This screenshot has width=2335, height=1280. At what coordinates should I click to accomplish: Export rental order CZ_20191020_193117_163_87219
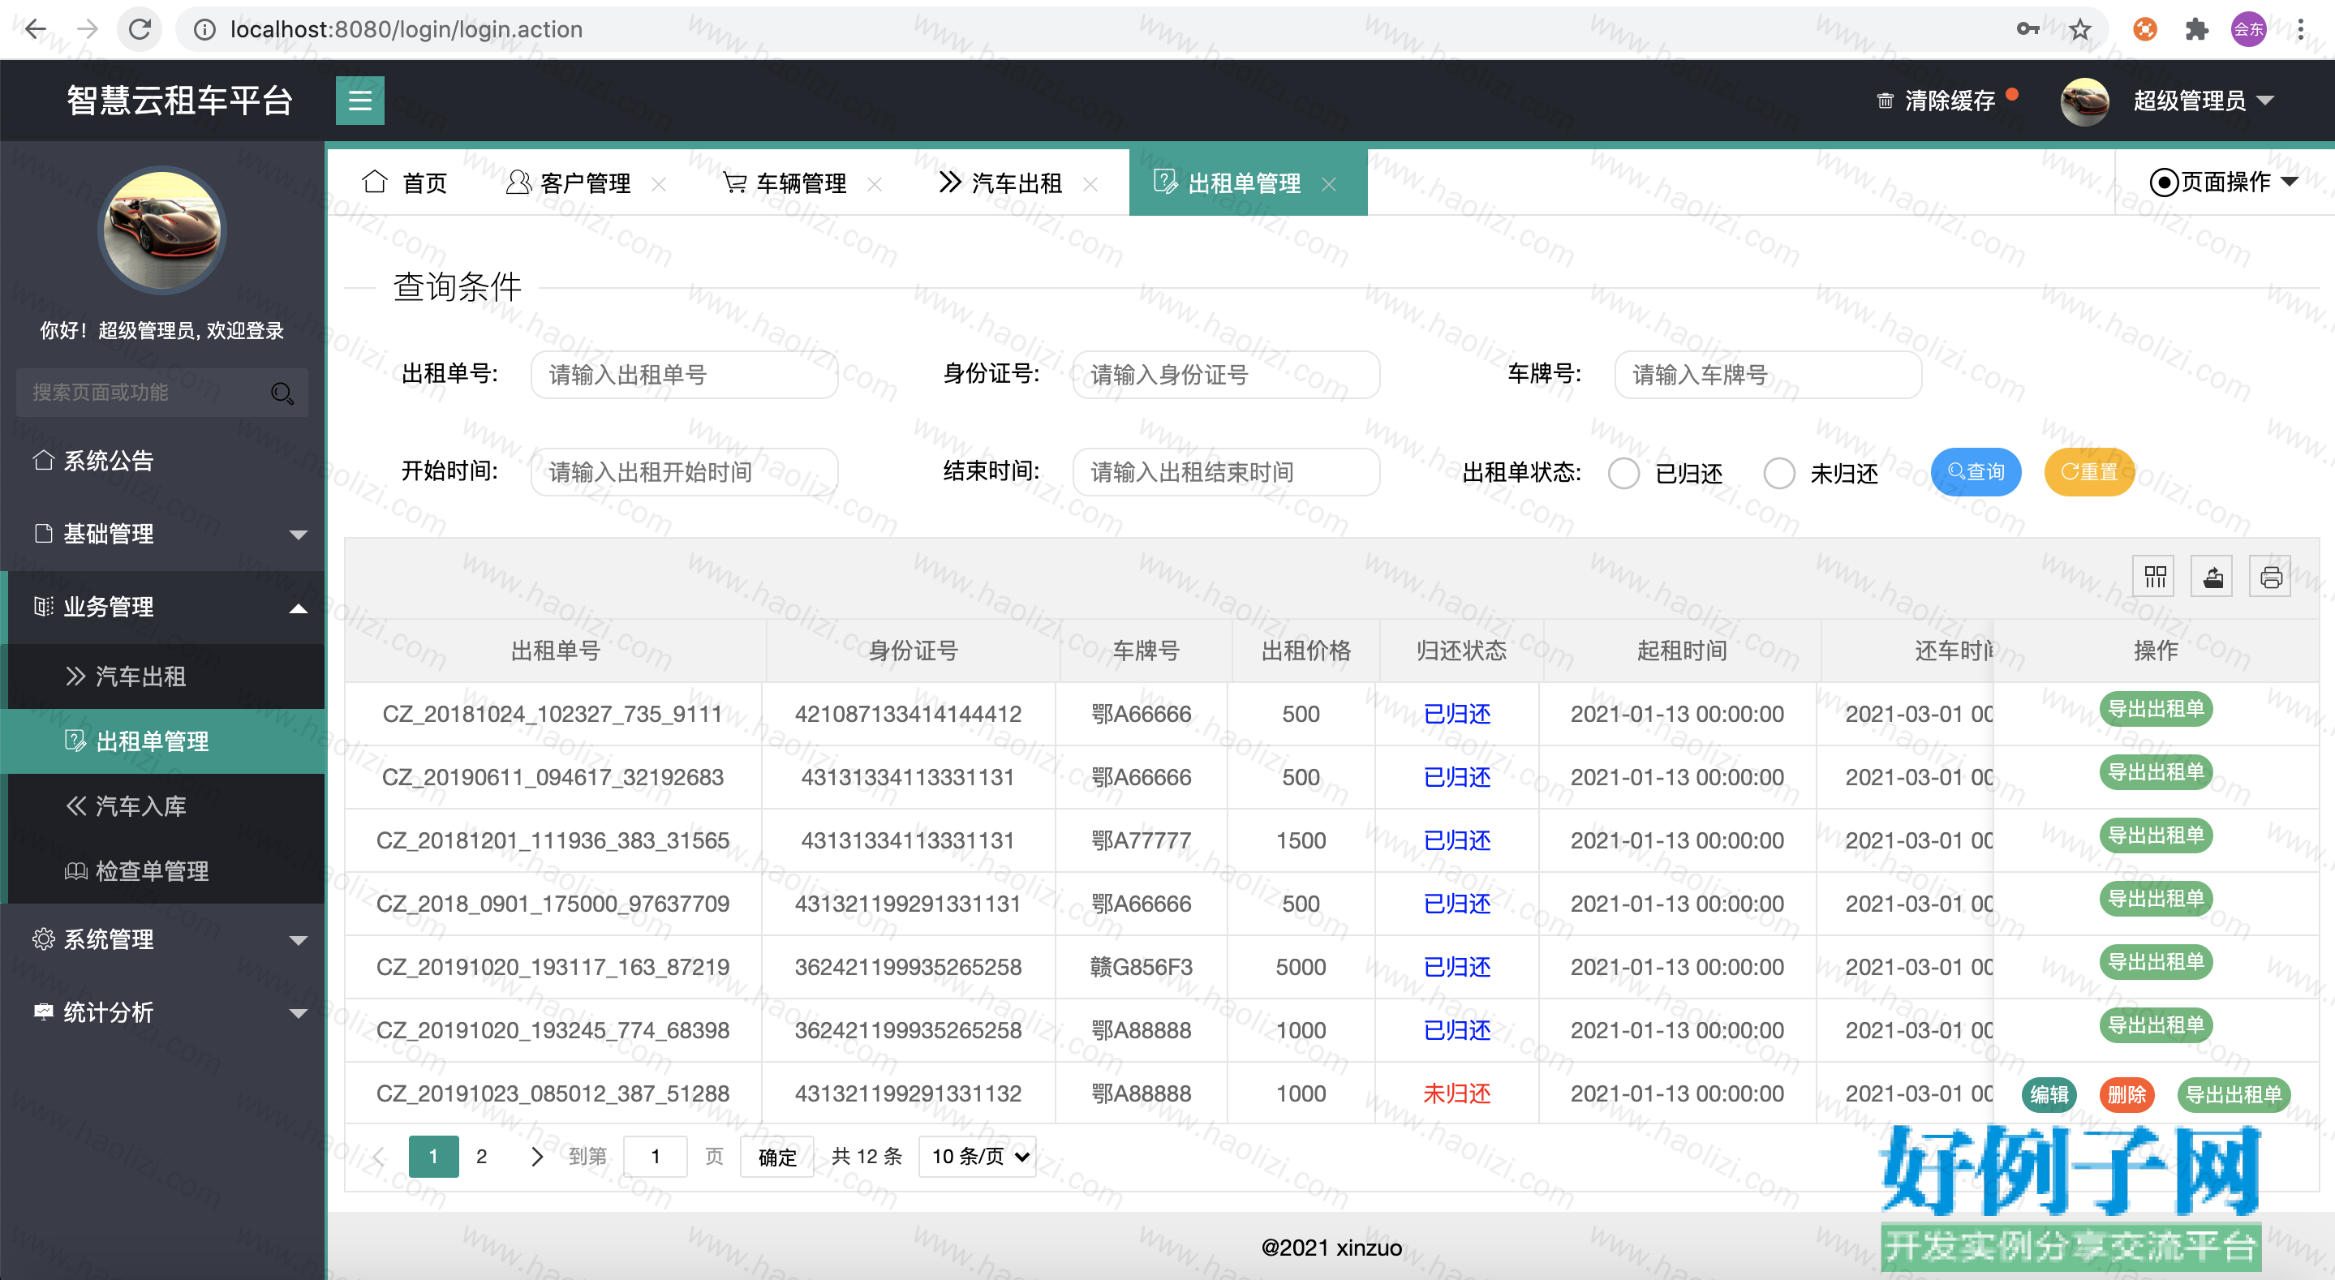[2156, 962]
